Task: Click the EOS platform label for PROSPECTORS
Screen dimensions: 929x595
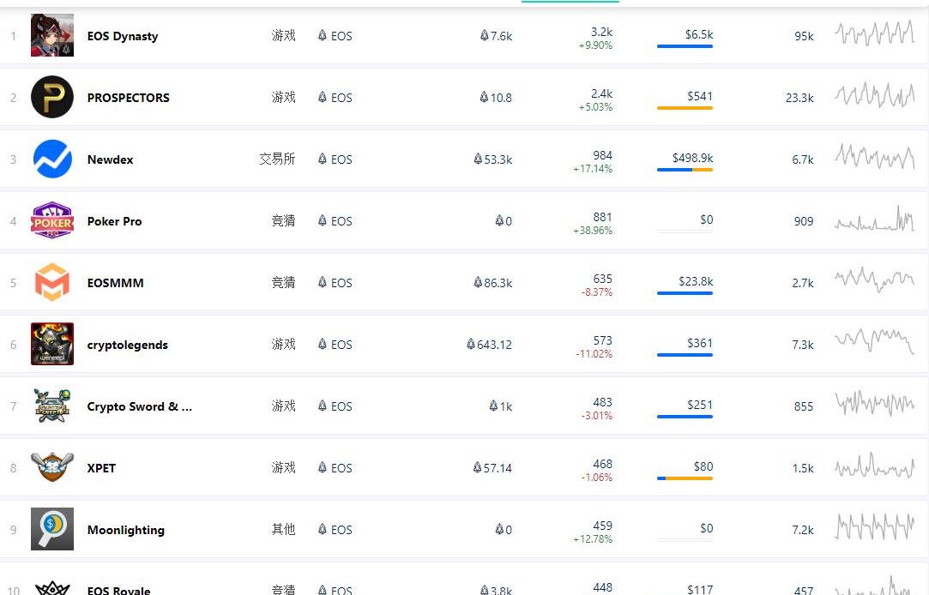Action: tap(335, 98)
